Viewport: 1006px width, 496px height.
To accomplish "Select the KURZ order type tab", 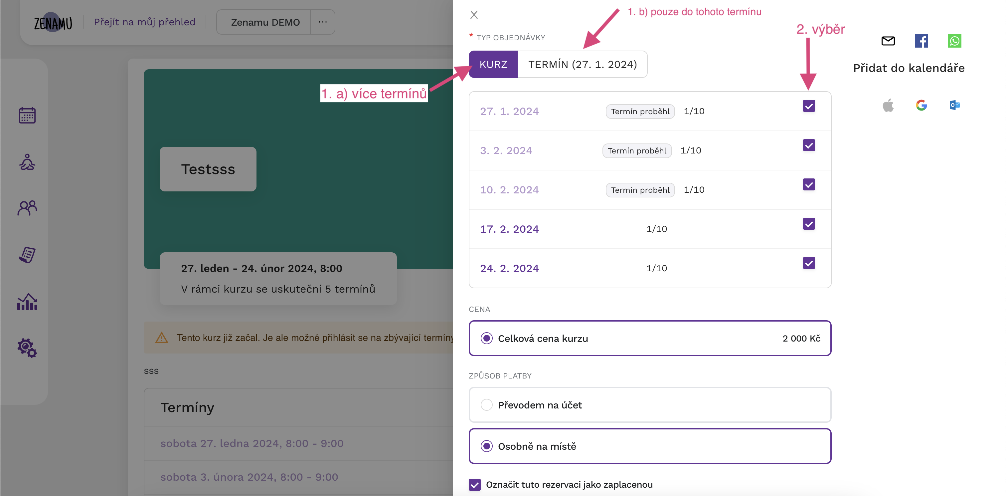I will point(494,64).
